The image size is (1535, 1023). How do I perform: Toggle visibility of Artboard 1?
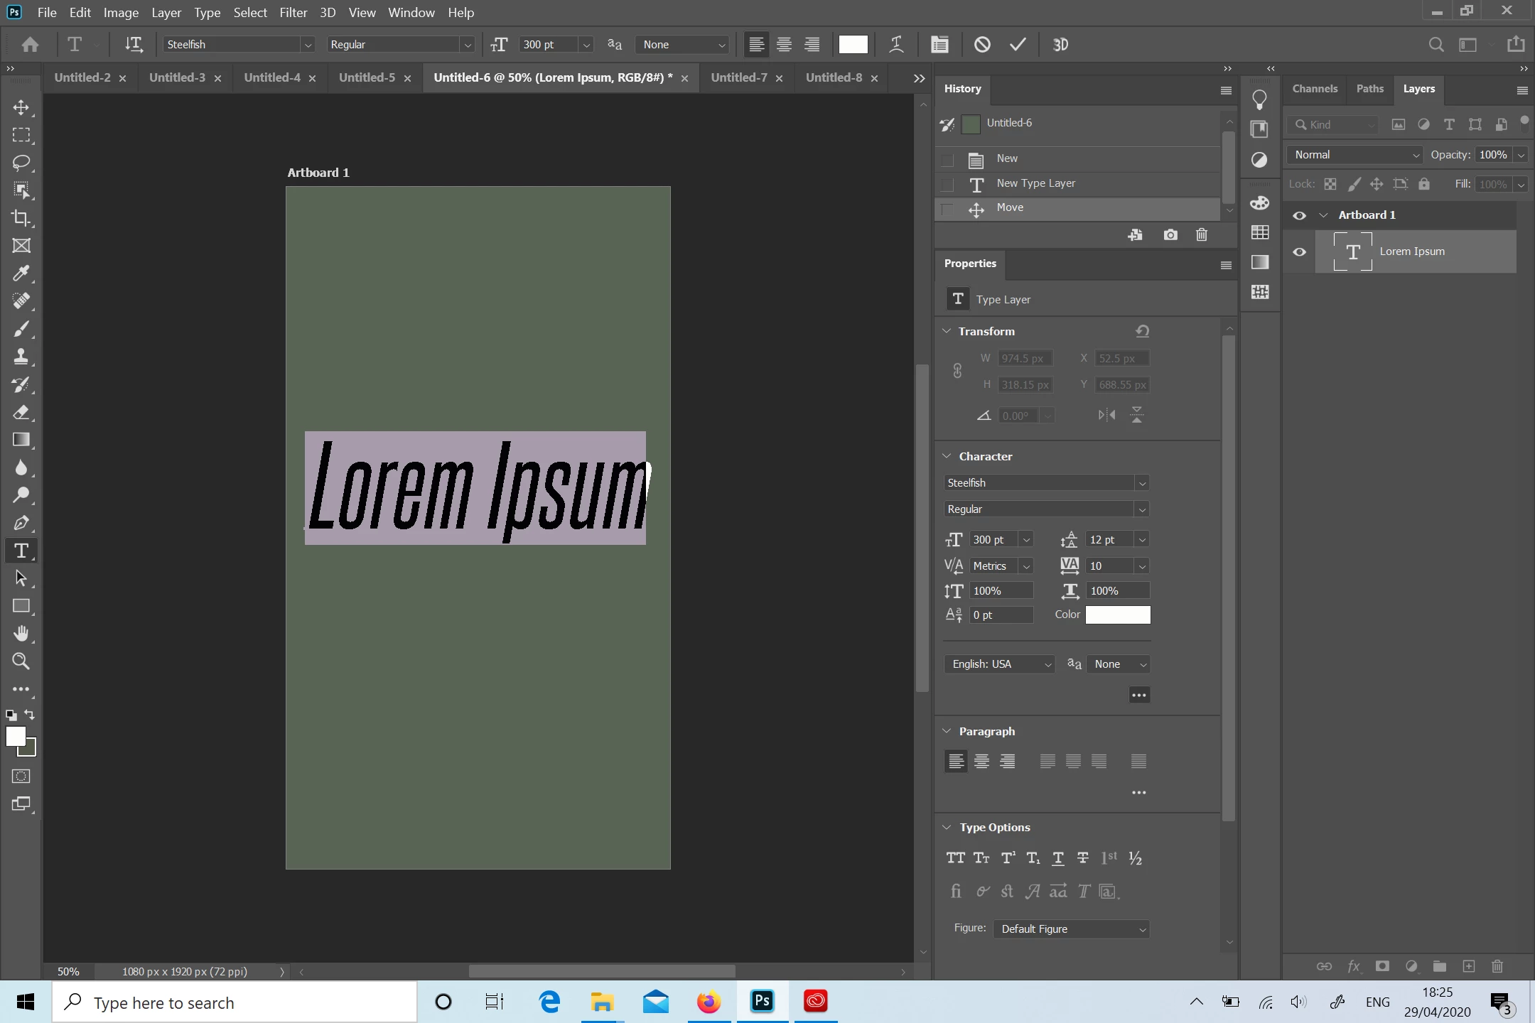tap(1299, 215)
